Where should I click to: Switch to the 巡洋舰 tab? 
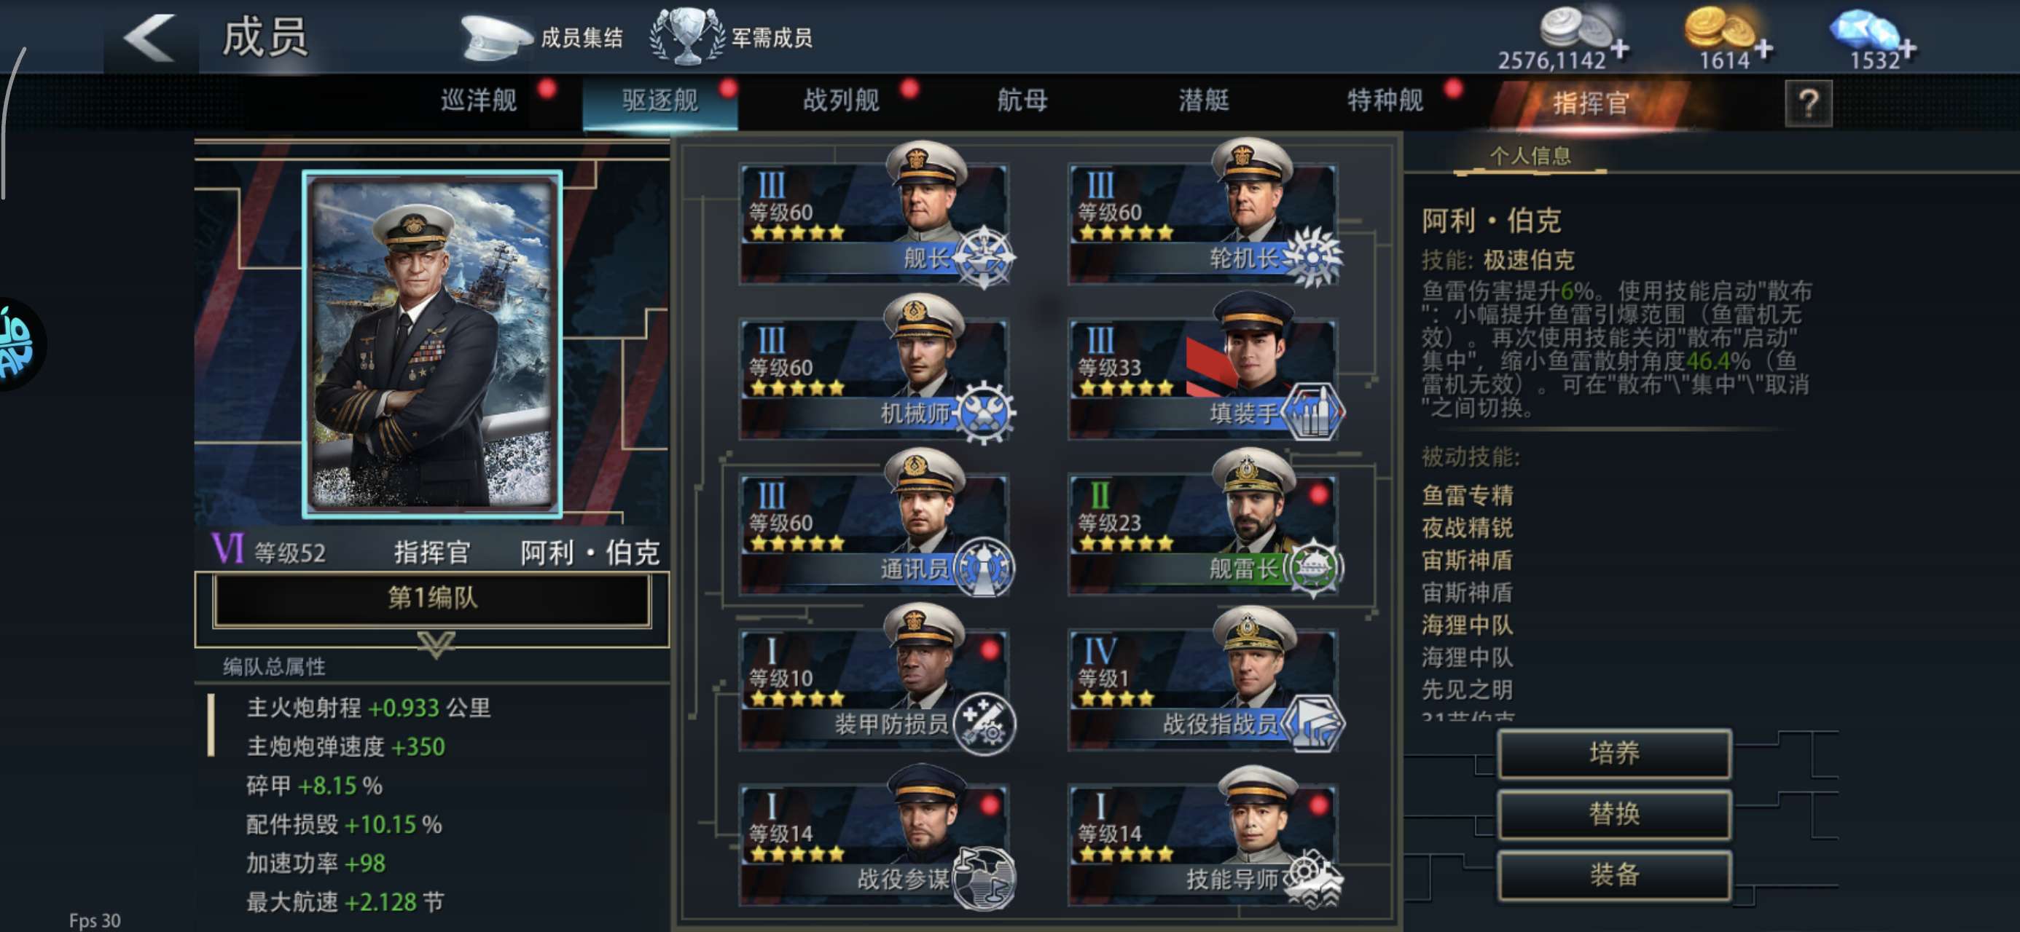(x=479, y=100)
